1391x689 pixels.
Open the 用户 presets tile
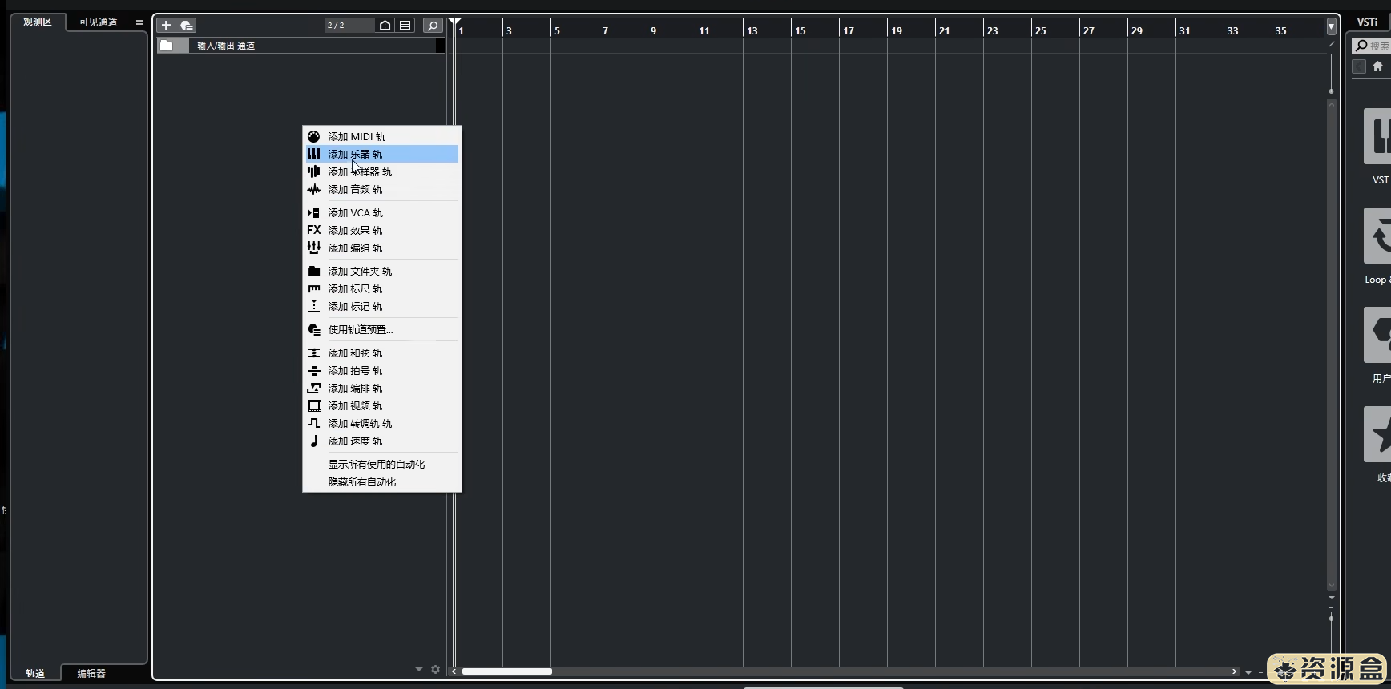pos(1377,335)
